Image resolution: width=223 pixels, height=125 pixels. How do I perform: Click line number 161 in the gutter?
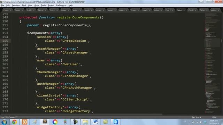click(5, 64)
